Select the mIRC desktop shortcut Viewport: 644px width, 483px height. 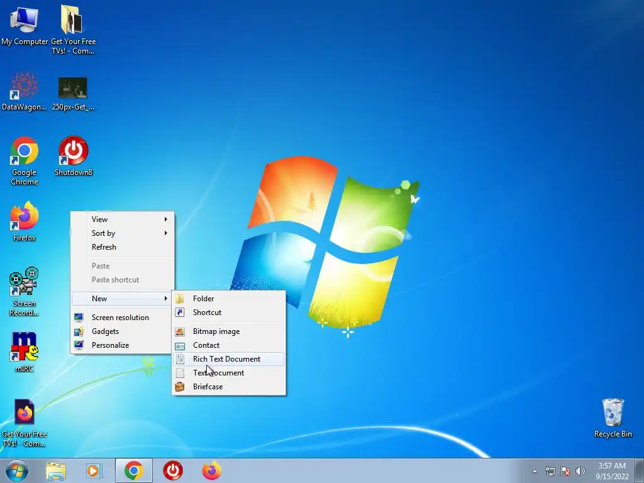pos(25,352)
